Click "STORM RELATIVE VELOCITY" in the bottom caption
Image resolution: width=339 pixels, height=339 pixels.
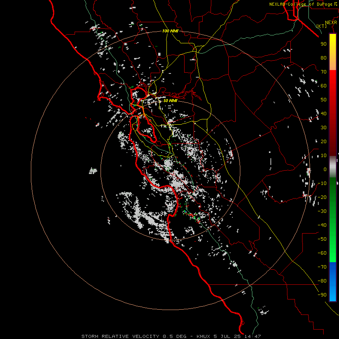pyautogui.click(x=120, y=336)
